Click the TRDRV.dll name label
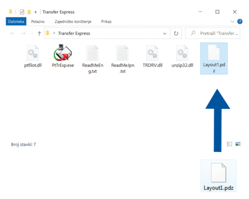Image resolution: width=249 pixels, height=199 pixels. pos(152,65)
